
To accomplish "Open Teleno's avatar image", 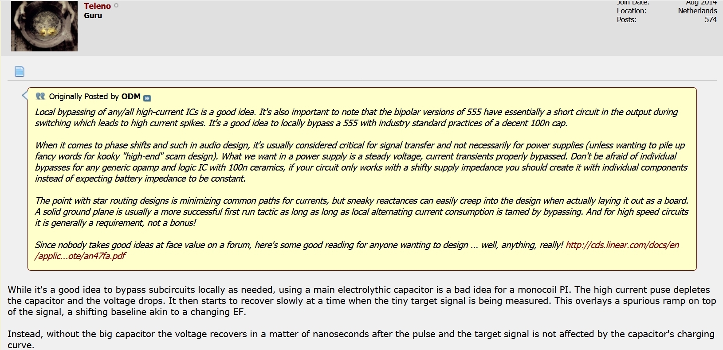I will point(44,26).
